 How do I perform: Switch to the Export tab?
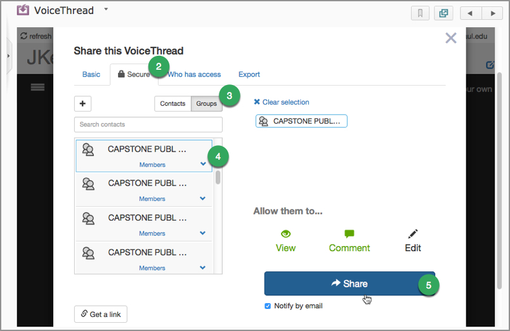[x=249, y=74]
